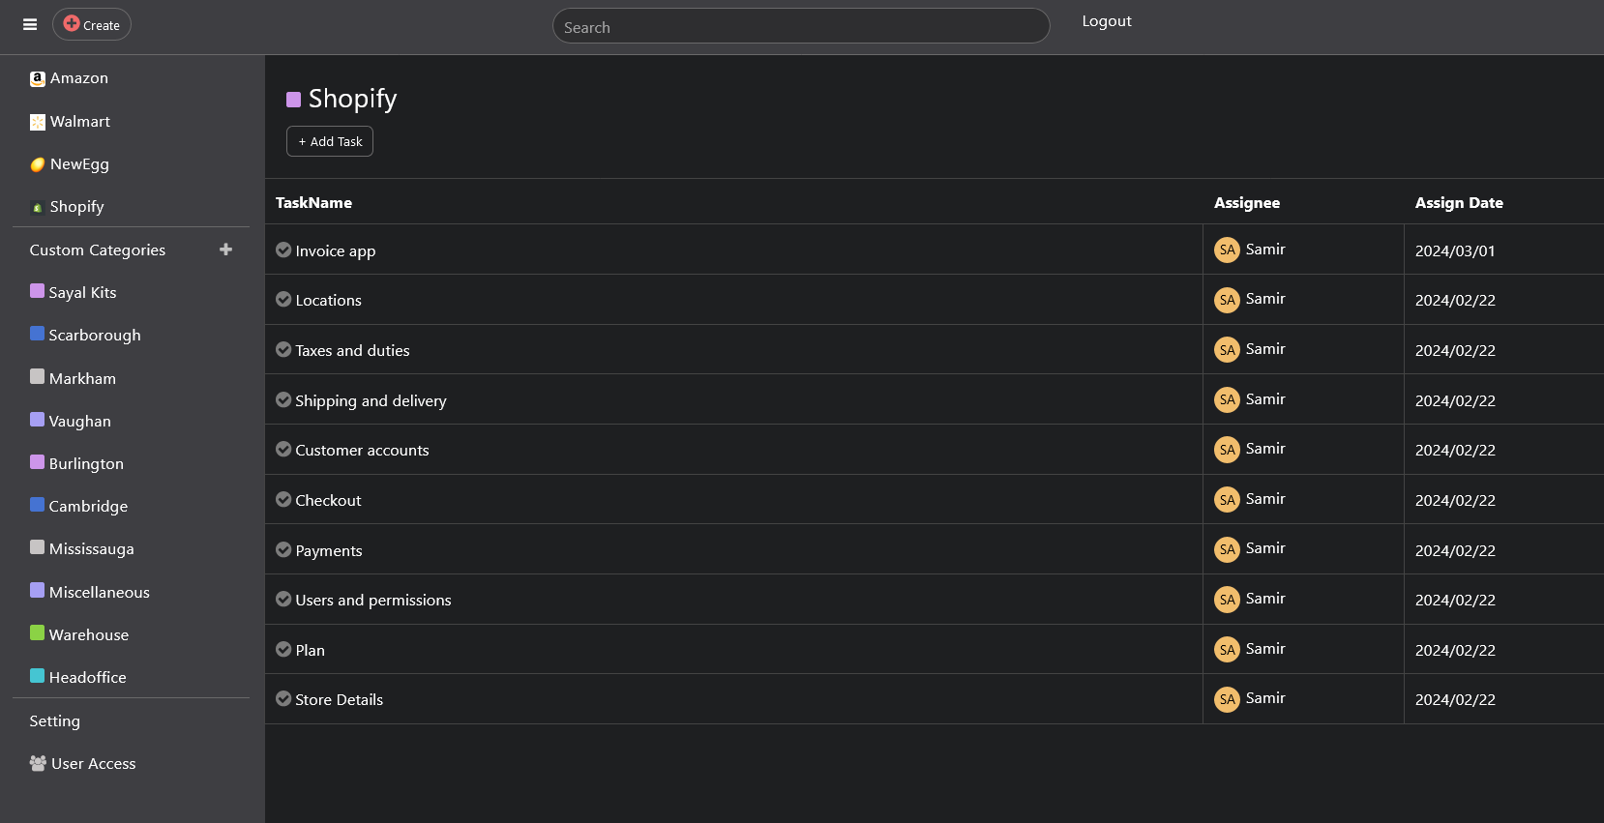Click the Amazon logo icon in sidebar
The height and width of the screenshot is (823, 1604).
(x=37, y=79)
